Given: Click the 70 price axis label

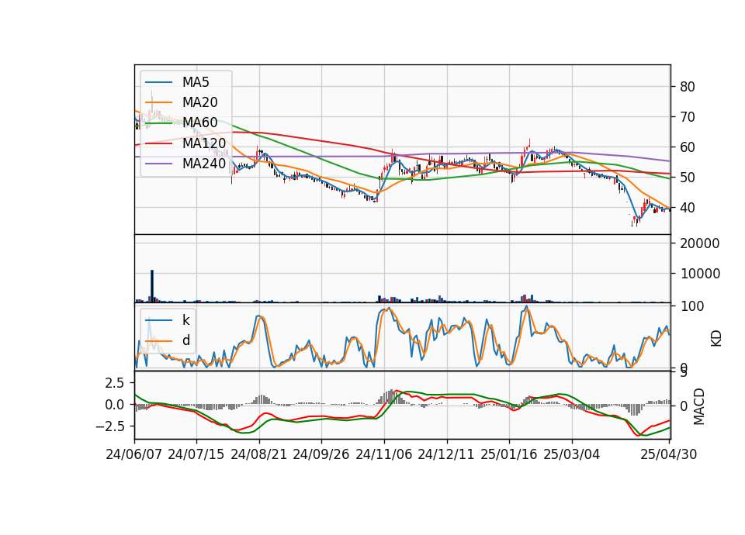Looking at the screenshot, I should click(688, 117).
